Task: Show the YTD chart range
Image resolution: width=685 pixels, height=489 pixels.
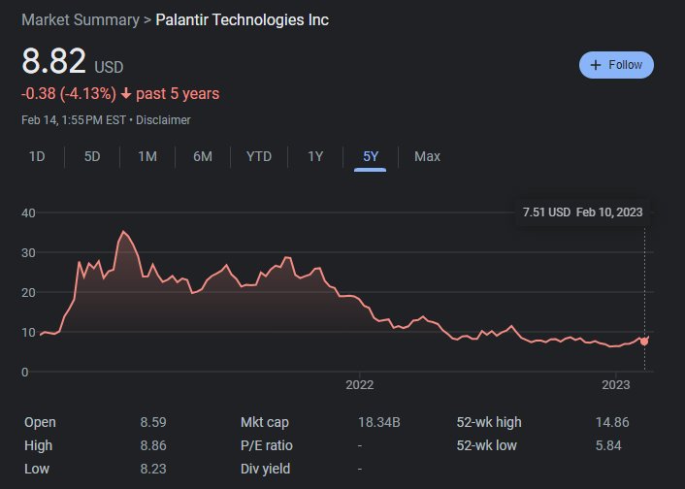Action: click(259, 156)
